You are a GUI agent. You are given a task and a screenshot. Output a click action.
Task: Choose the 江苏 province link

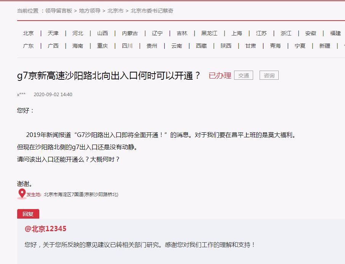point(261,33)
